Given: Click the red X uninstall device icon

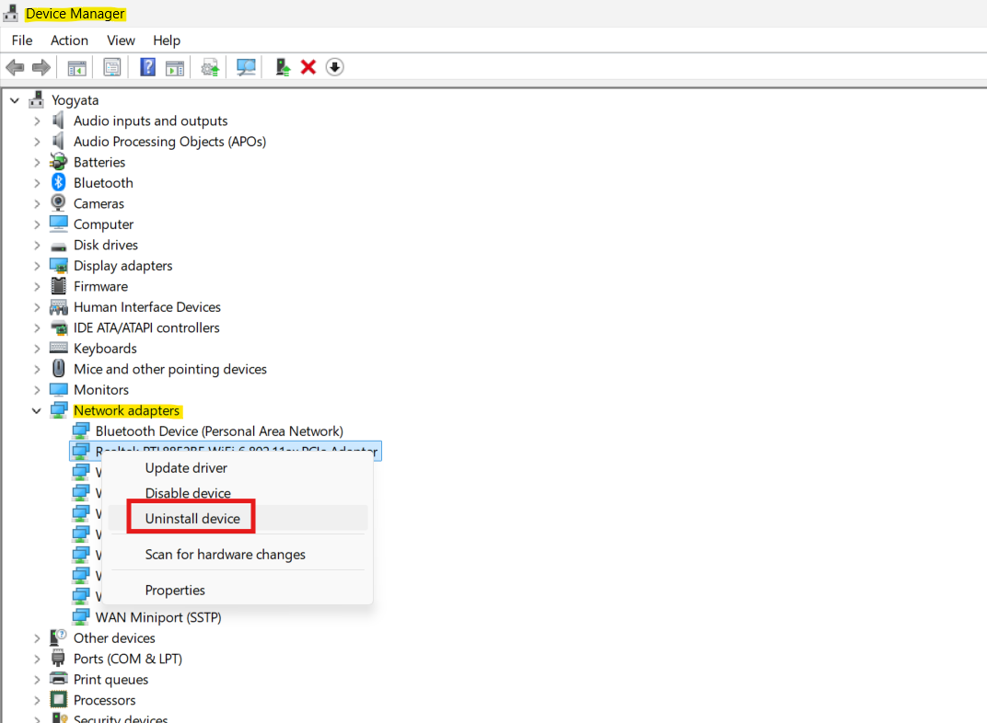Looking at the screenshot, I should [x=308, y=67].
